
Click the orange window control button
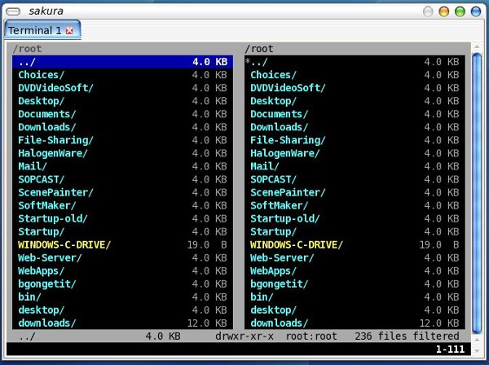[444, 11]
